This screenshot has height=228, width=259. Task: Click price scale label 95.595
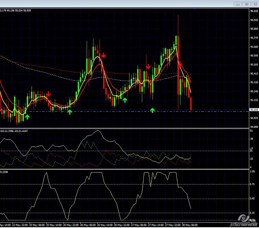254,56
